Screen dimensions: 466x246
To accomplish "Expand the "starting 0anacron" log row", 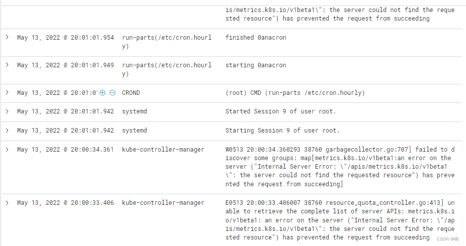I will click(7, 65).
